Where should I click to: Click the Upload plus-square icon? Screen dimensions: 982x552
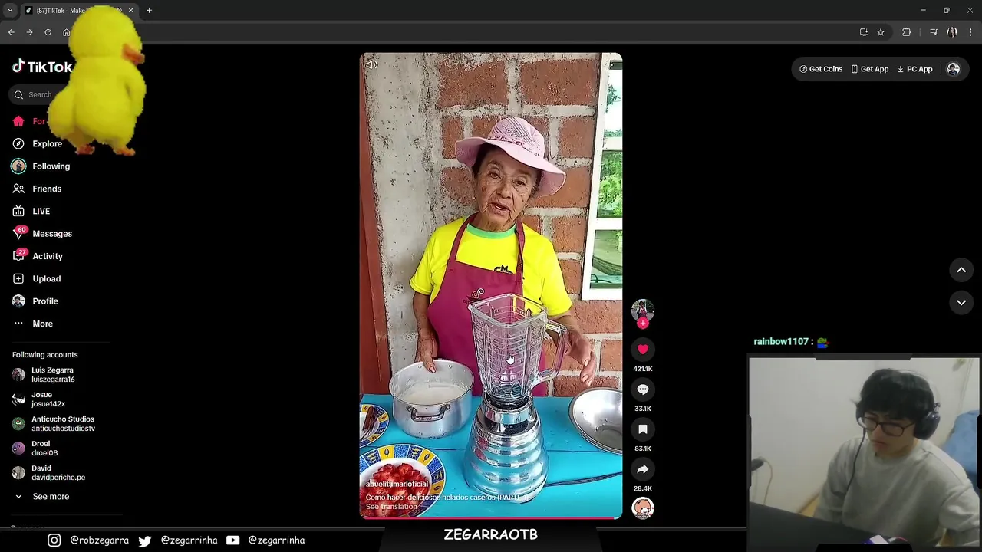(18, 279)
